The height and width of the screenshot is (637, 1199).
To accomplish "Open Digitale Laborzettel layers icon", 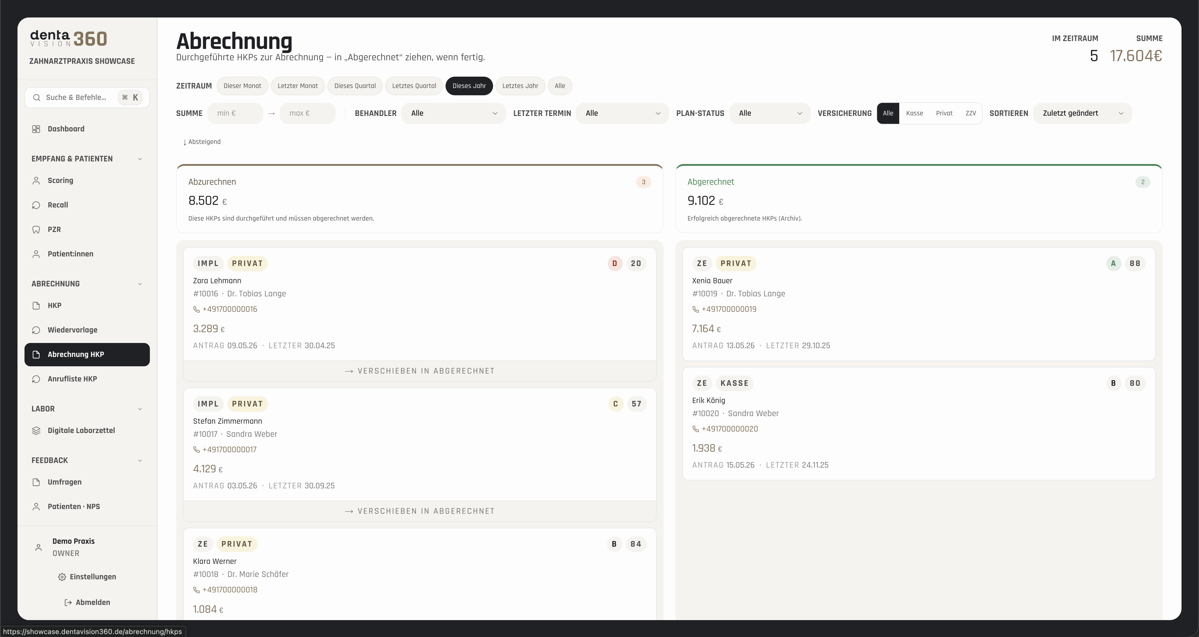I will click(x=36, y=430).
